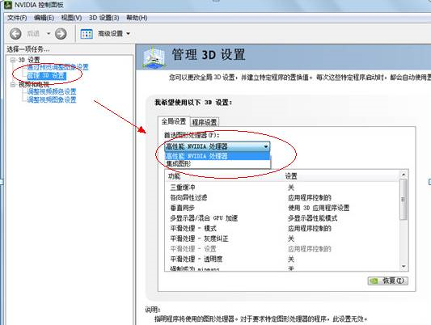Screen dimensions: 431x325
Task: Open the 3D 设置(3) menu
Action: point(104,18)
